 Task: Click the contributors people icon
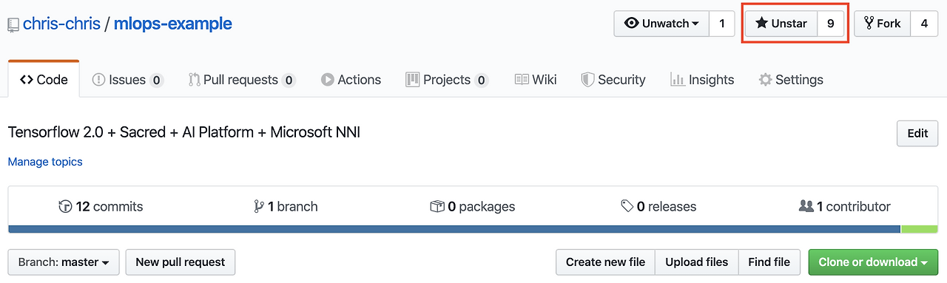(806, 207)
